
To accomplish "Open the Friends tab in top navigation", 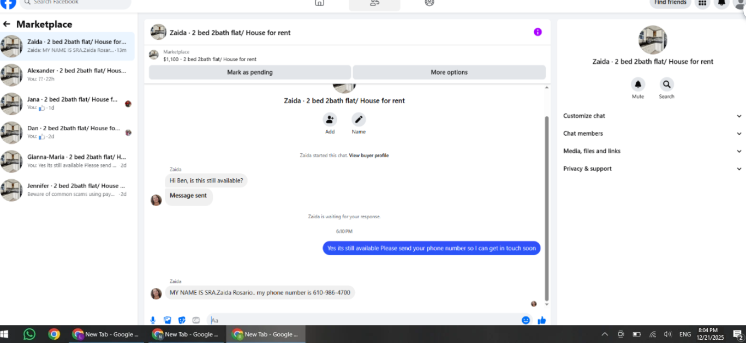I will pos(374,3).
